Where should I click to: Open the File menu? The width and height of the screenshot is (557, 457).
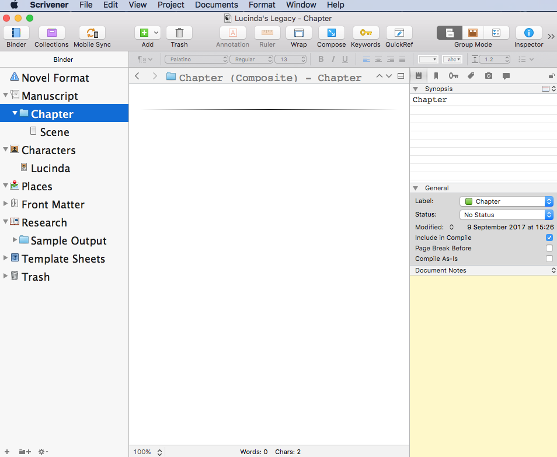(x=86, y=5)
